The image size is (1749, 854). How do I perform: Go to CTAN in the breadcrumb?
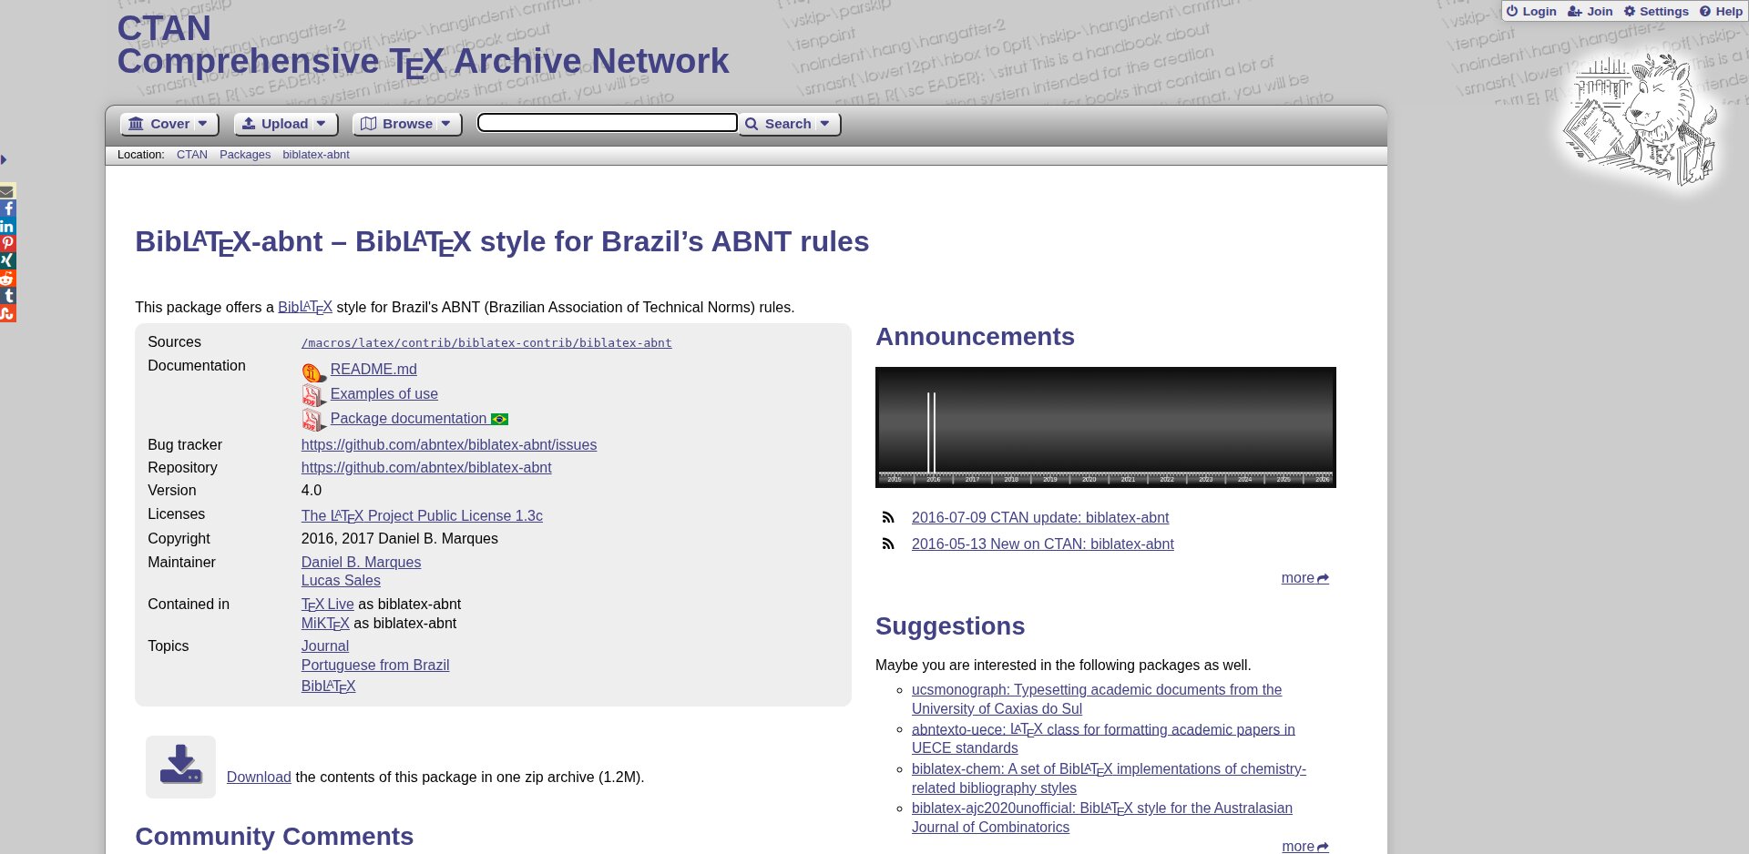[192, 155]
